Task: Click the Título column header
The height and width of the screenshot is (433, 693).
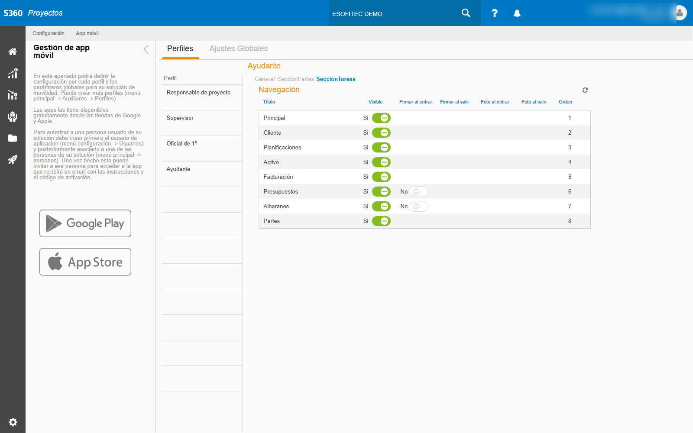Action: click(x=269, y=102)
